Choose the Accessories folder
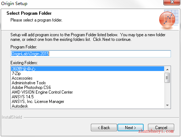181x137 pixels. coord(88,78)
